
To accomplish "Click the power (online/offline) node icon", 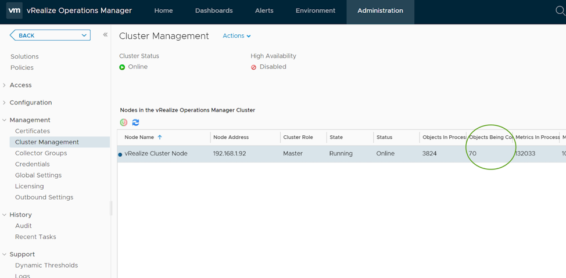I will coord(124,122).
